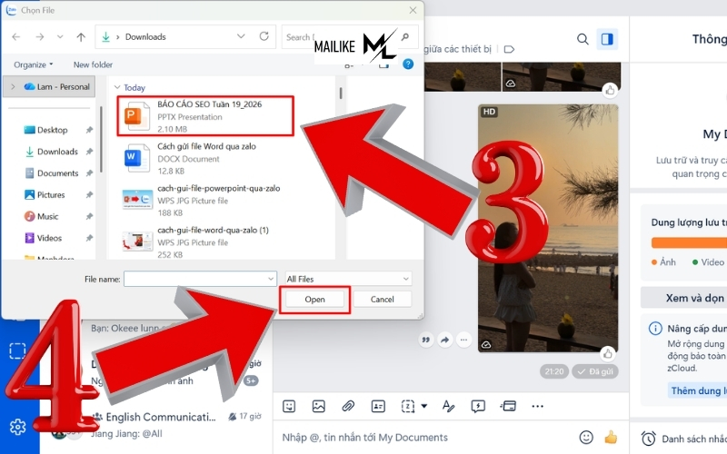Attach a file with paperclip icon

[x=348, y=406]
